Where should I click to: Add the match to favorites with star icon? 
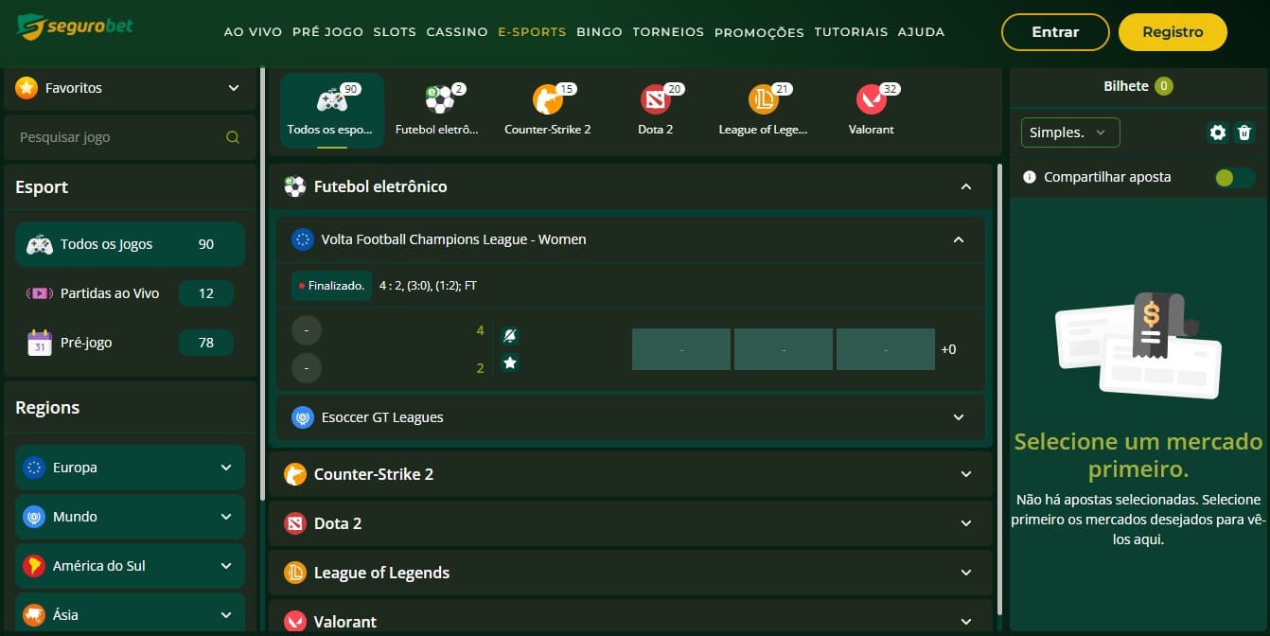(x=510, y=362)
